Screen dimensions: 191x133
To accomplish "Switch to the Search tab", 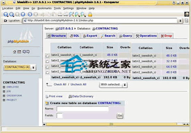I will pos(108,36).
